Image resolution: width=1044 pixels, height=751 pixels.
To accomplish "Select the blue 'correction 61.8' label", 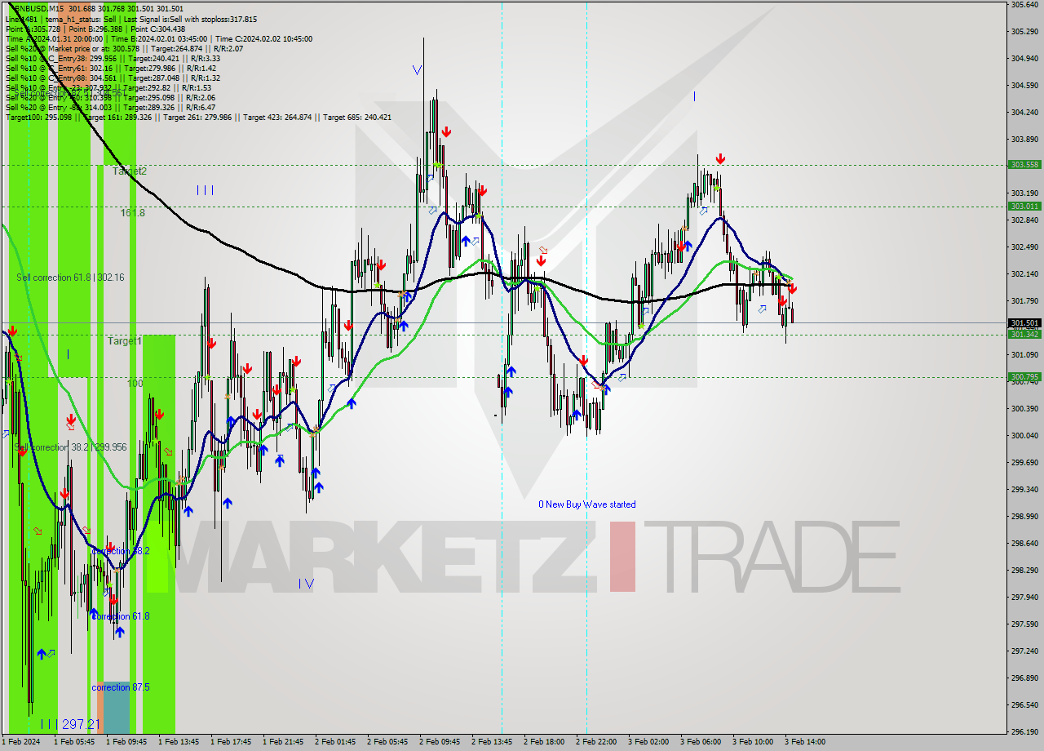I will click(120, 616).
